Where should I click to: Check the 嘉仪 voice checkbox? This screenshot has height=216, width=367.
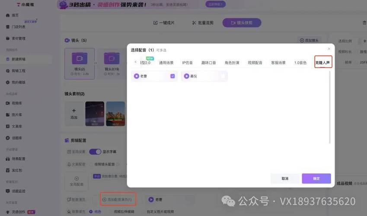click(223, 76)
